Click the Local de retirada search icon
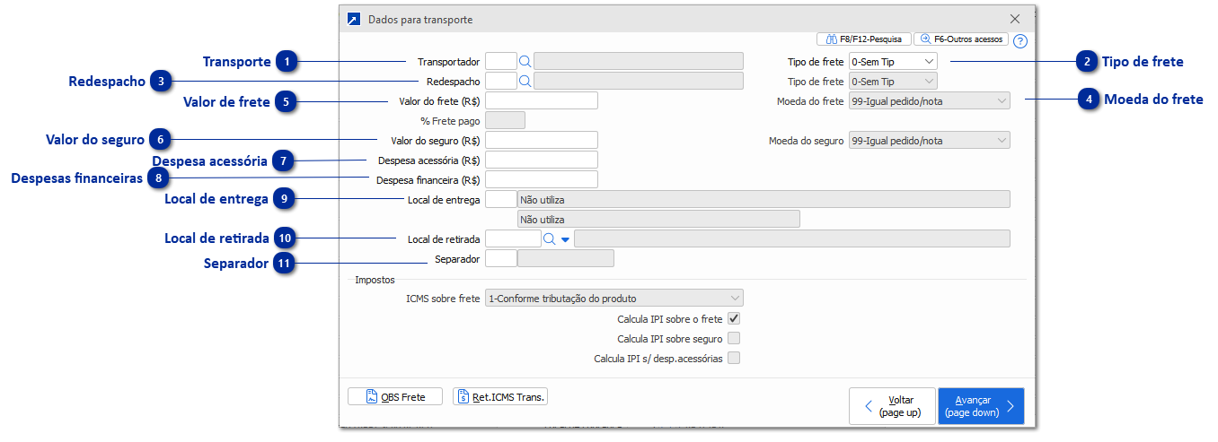 pos(550,239)
